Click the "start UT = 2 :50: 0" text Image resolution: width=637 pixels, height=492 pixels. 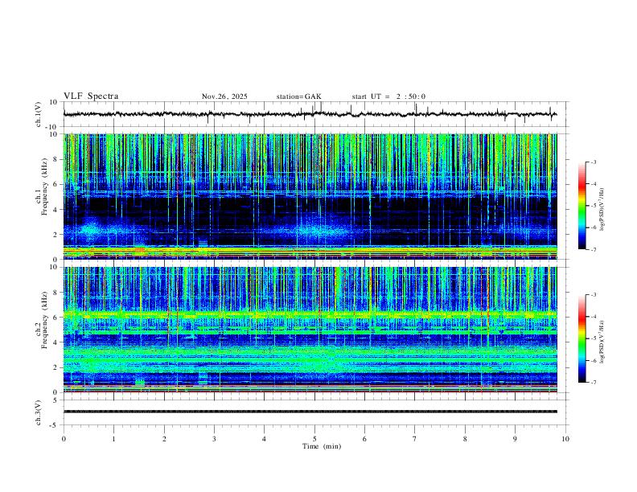388,96
